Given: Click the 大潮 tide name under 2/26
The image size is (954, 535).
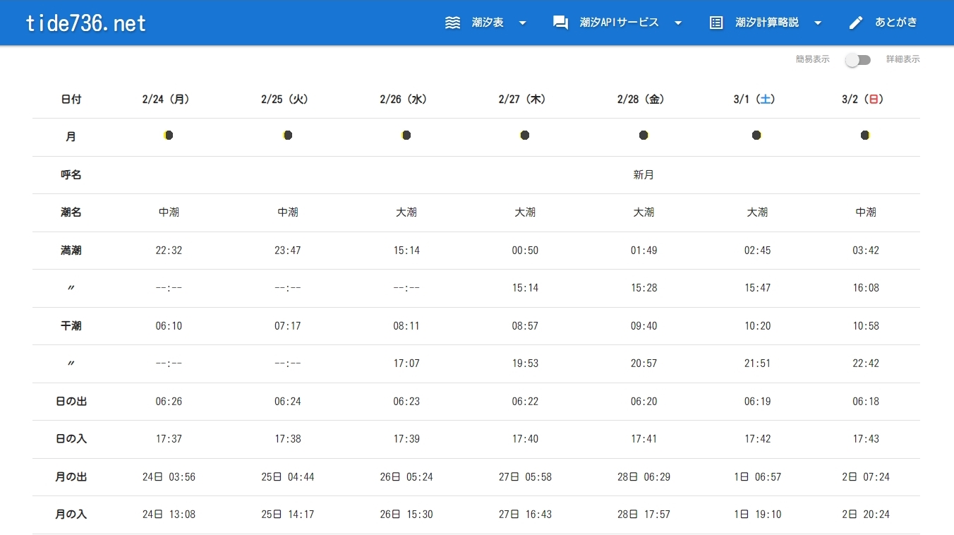Looking at the screenshot, I should (x=406, y=212).
